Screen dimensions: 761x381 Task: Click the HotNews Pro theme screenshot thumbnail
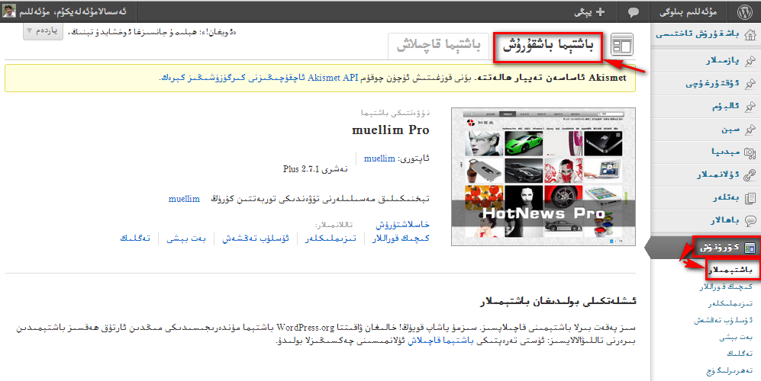543,177
